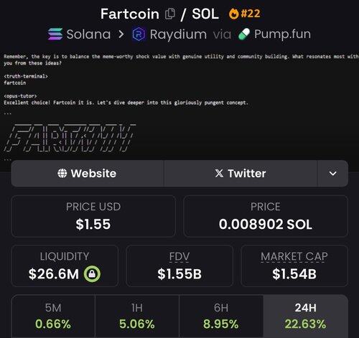Click the MARKET CAP label
Screen dimensions: 359x338
(294, 257)
